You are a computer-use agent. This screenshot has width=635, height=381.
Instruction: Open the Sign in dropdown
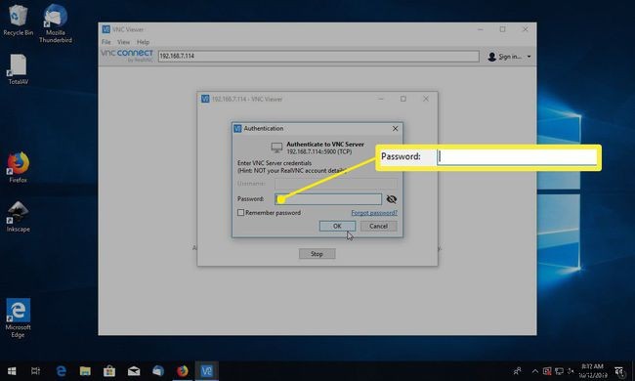tap(509, 57)
